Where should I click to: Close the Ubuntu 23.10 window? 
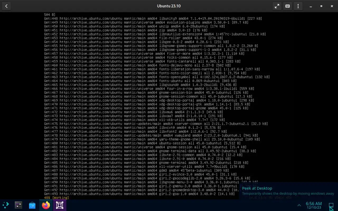(x=332, y=6)
